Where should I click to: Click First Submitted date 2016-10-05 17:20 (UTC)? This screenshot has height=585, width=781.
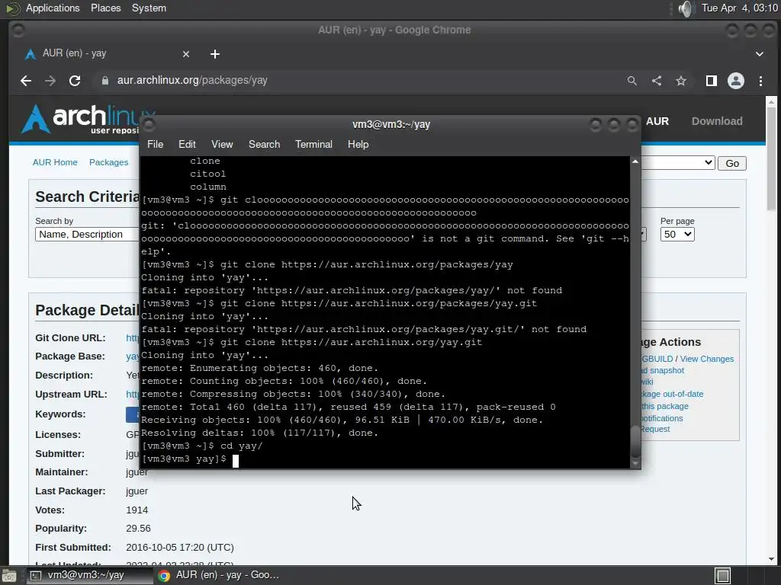coord(180,548)
